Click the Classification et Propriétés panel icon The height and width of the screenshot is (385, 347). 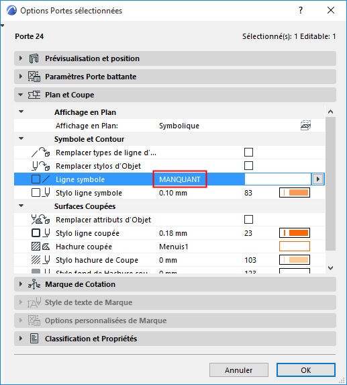(34, 339)
